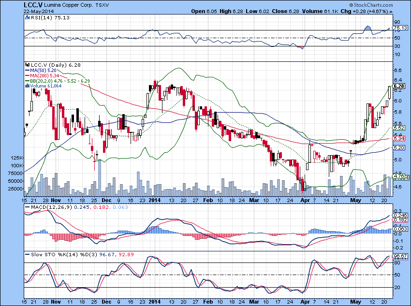Viewport: 411px width, 306px height.
Task: Click the 25000 volume axis label
Action: [x=15, y=189]
